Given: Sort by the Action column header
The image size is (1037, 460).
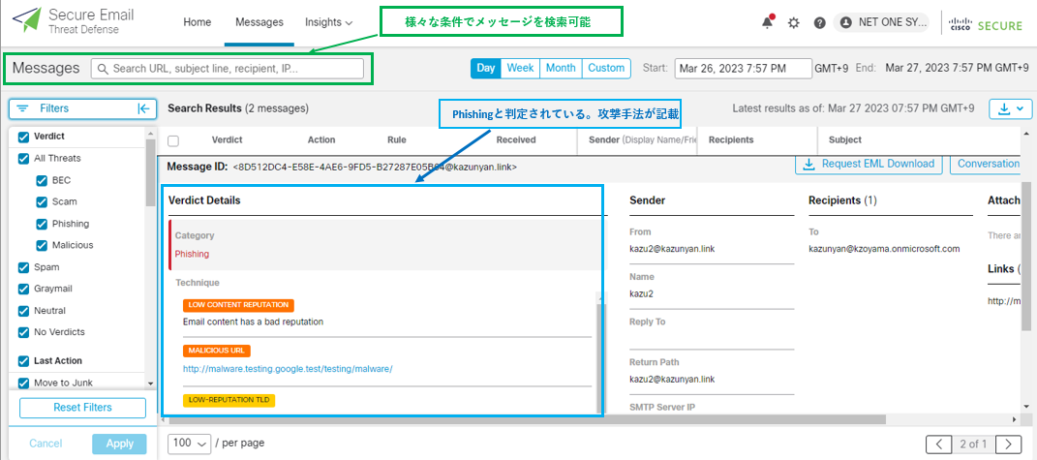Looking at the screenshot, I should (x=321, y=140).
